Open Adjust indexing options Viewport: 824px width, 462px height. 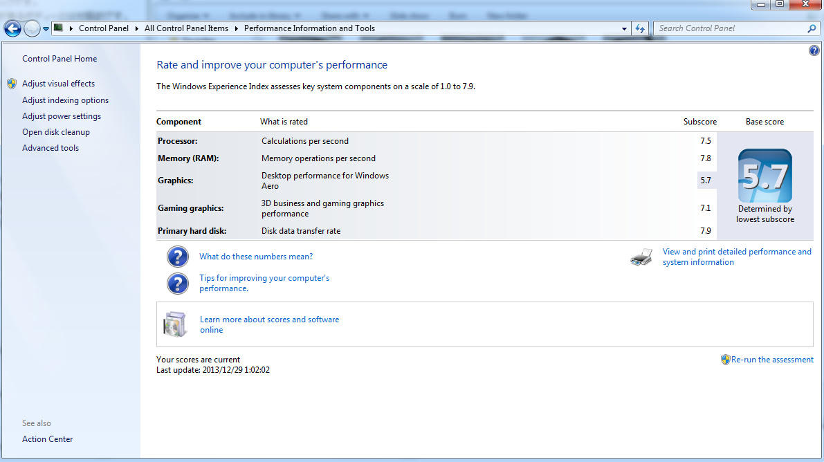[x=65, y=100]
